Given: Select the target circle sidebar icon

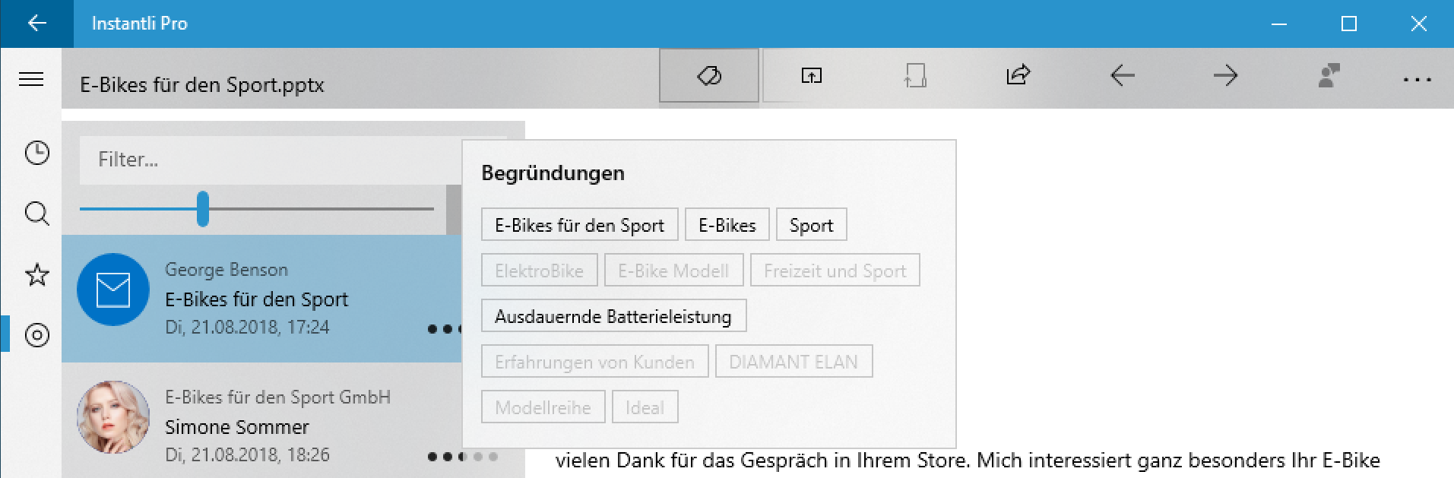Looking at the screenshot, I should coord(36,335).
